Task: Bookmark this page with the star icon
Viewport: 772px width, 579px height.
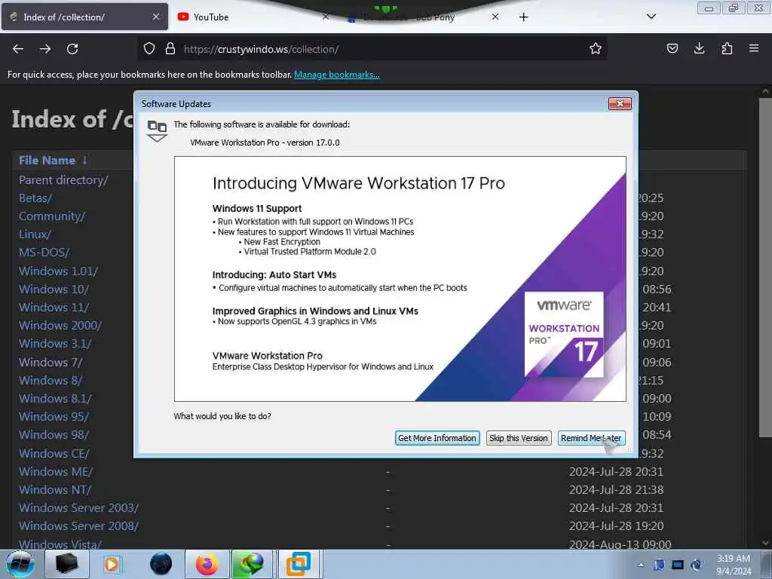Action: point(596,48)
